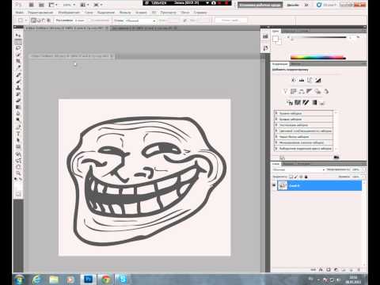The width and height of the screenshot is (380, 285).
Task: Switch to the Channels tab
Action: [x=288, y=164]
